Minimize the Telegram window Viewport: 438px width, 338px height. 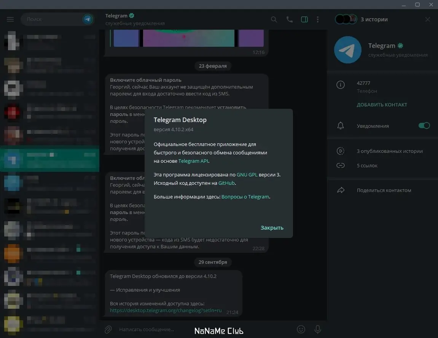[x=404, y=5]
